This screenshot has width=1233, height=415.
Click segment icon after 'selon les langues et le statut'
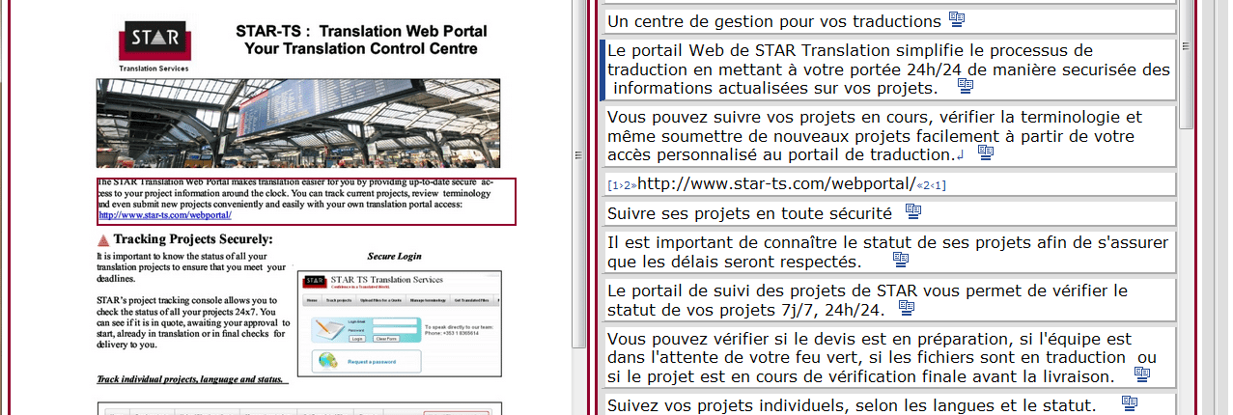[1131, 403]
